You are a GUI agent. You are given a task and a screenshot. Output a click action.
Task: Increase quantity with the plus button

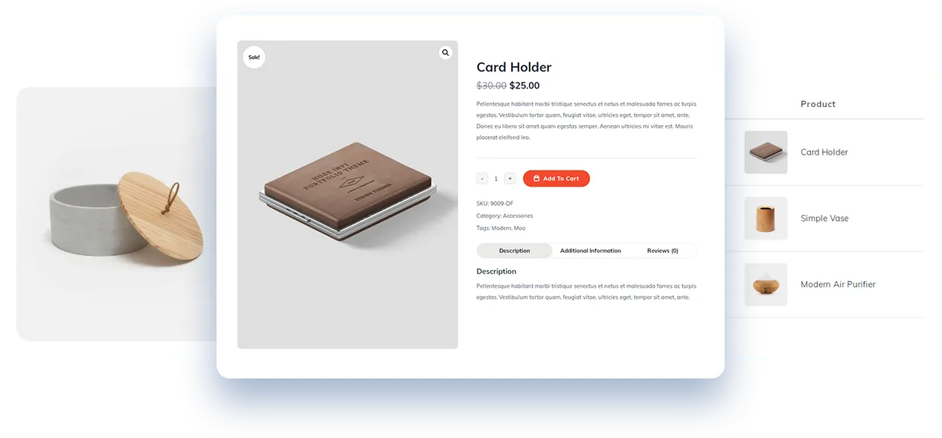point(510,178)
